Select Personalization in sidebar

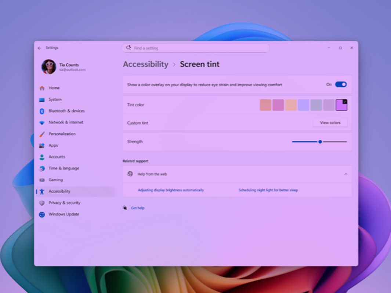pos(75,134)
